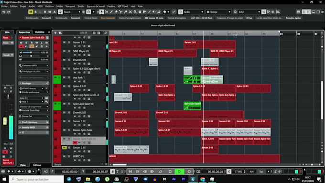The image size is (325, 183).
Task: Open Telegram from the taskbar
Action: pyautogui.click(x=69, y=179)
